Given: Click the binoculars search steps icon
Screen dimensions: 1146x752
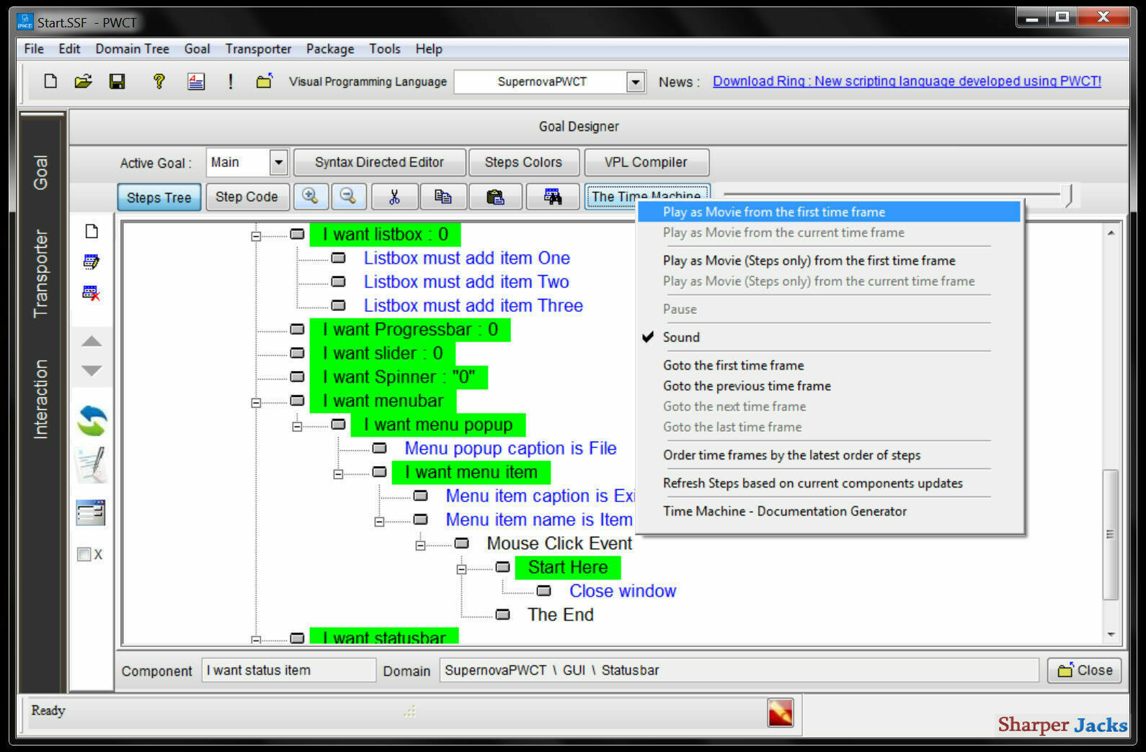Looking at the screenshot, I should point(553,197).
